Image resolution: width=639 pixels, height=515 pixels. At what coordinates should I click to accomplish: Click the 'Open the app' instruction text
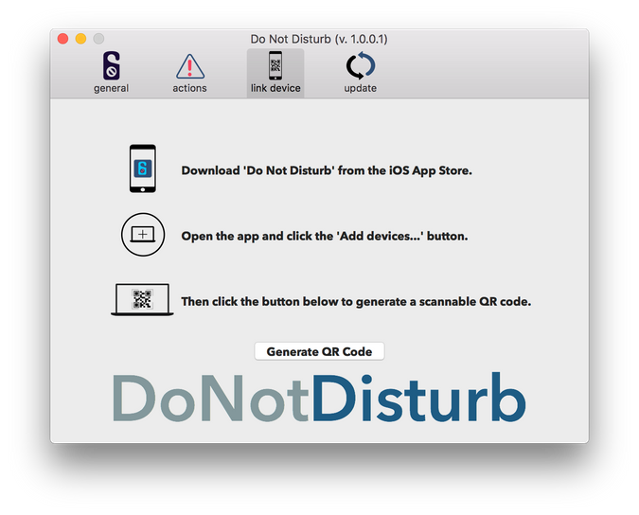(x=324, y=237)
